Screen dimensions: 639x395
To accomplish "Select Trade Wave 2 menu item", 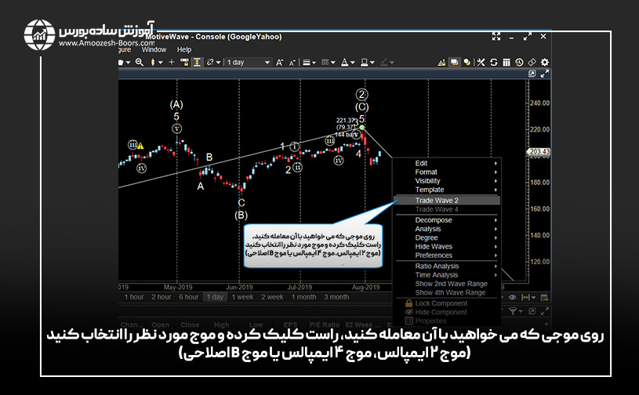I will click(447, 201).
